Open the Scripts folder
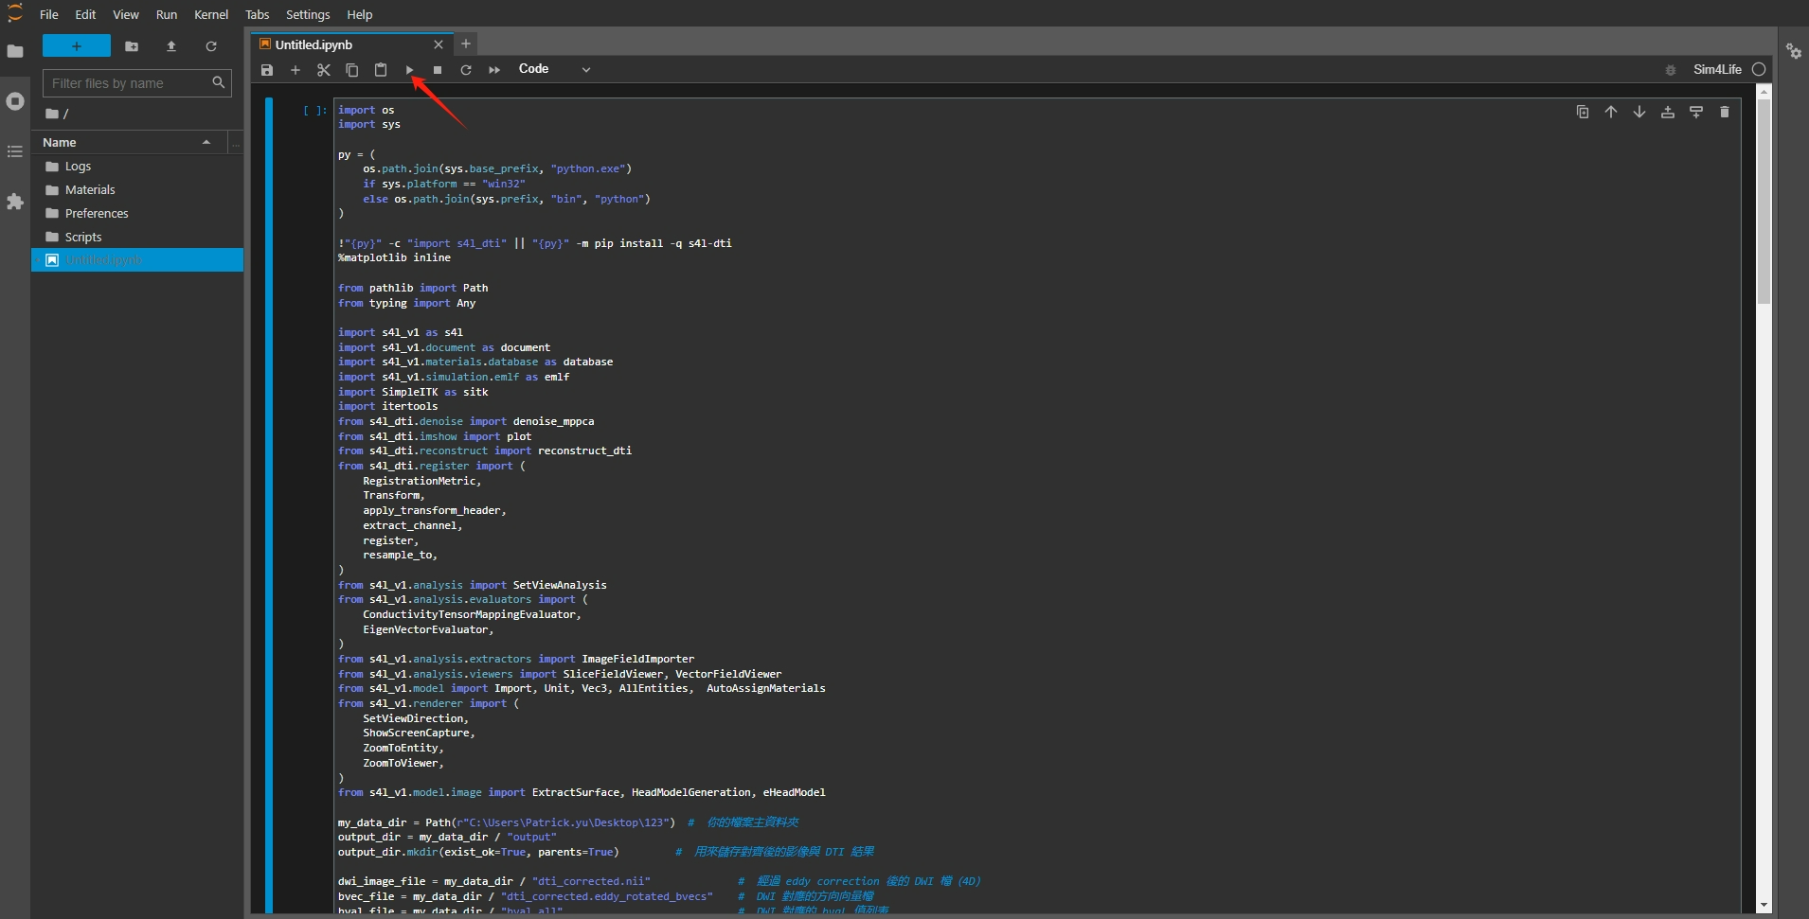The image size is (1809, 919). click(83, 237)
